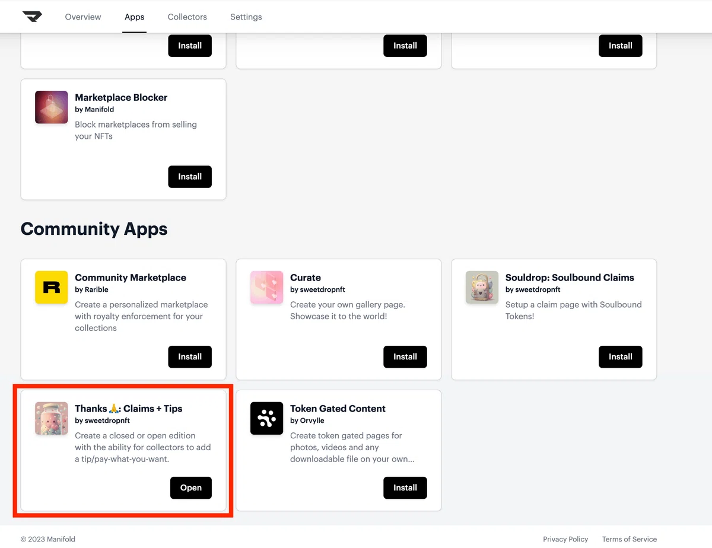The width and height of the screenshot is (712, 548).
Task: Open the Overview tab
Action: pyautogui.click(x=83, y=17)
